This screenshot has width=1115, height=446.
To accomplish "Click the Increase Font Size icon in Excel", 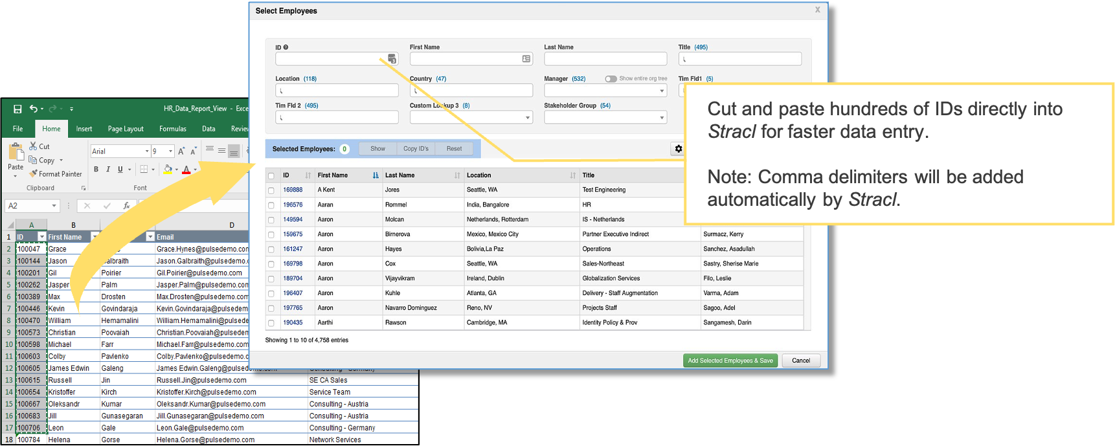I will click(181, 151).
